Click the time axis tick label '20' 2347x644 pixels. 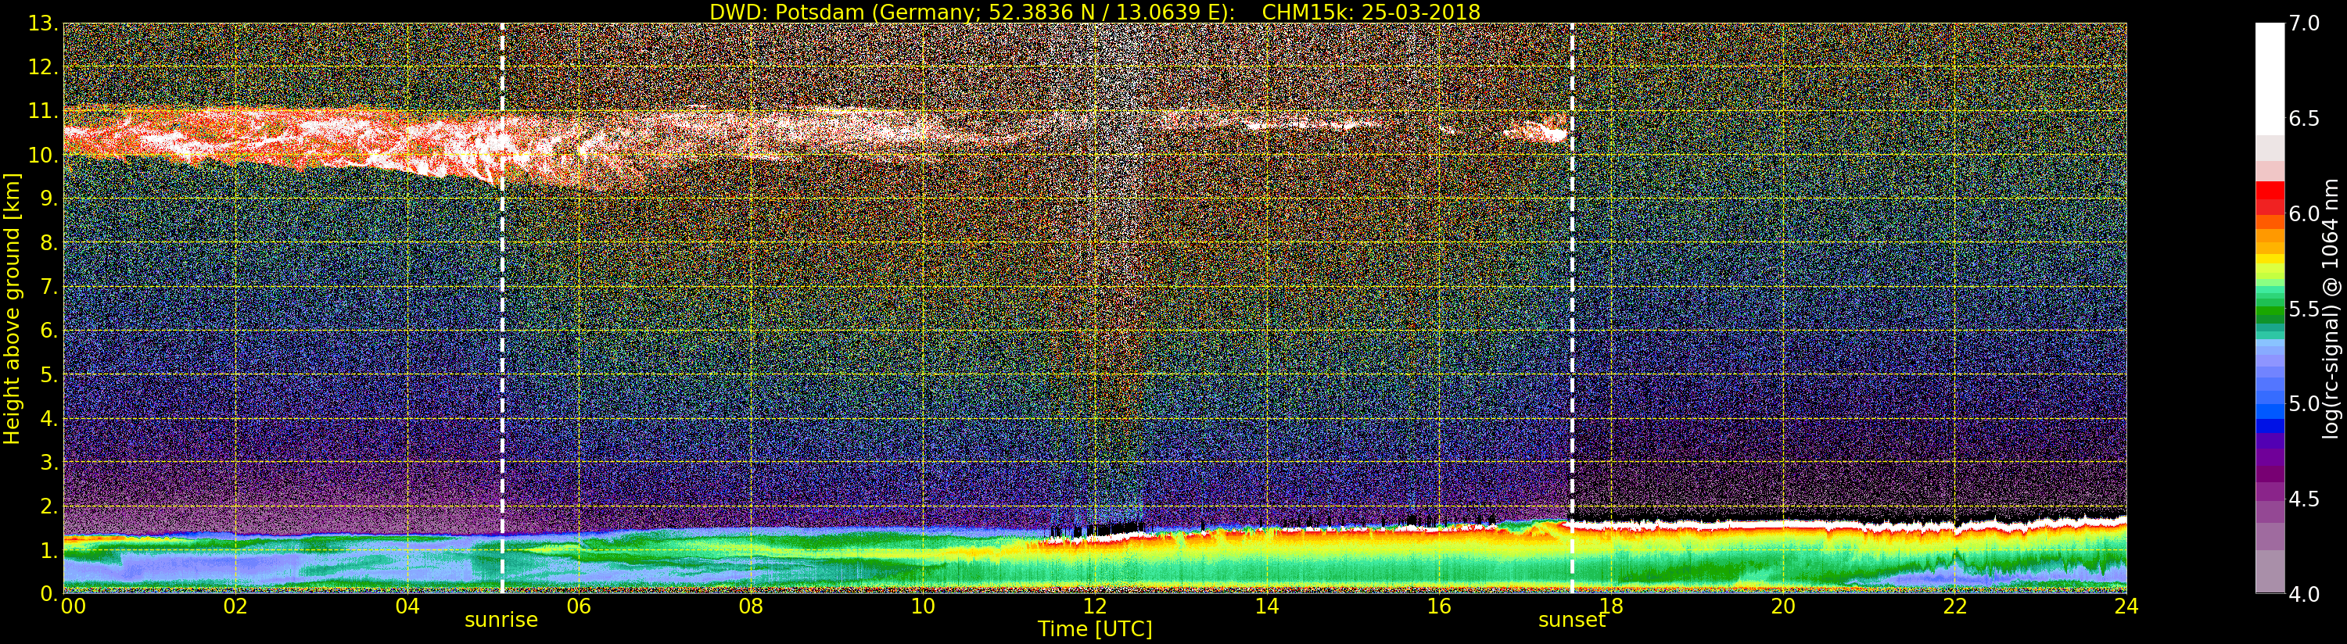click(x=1783, y=606)
